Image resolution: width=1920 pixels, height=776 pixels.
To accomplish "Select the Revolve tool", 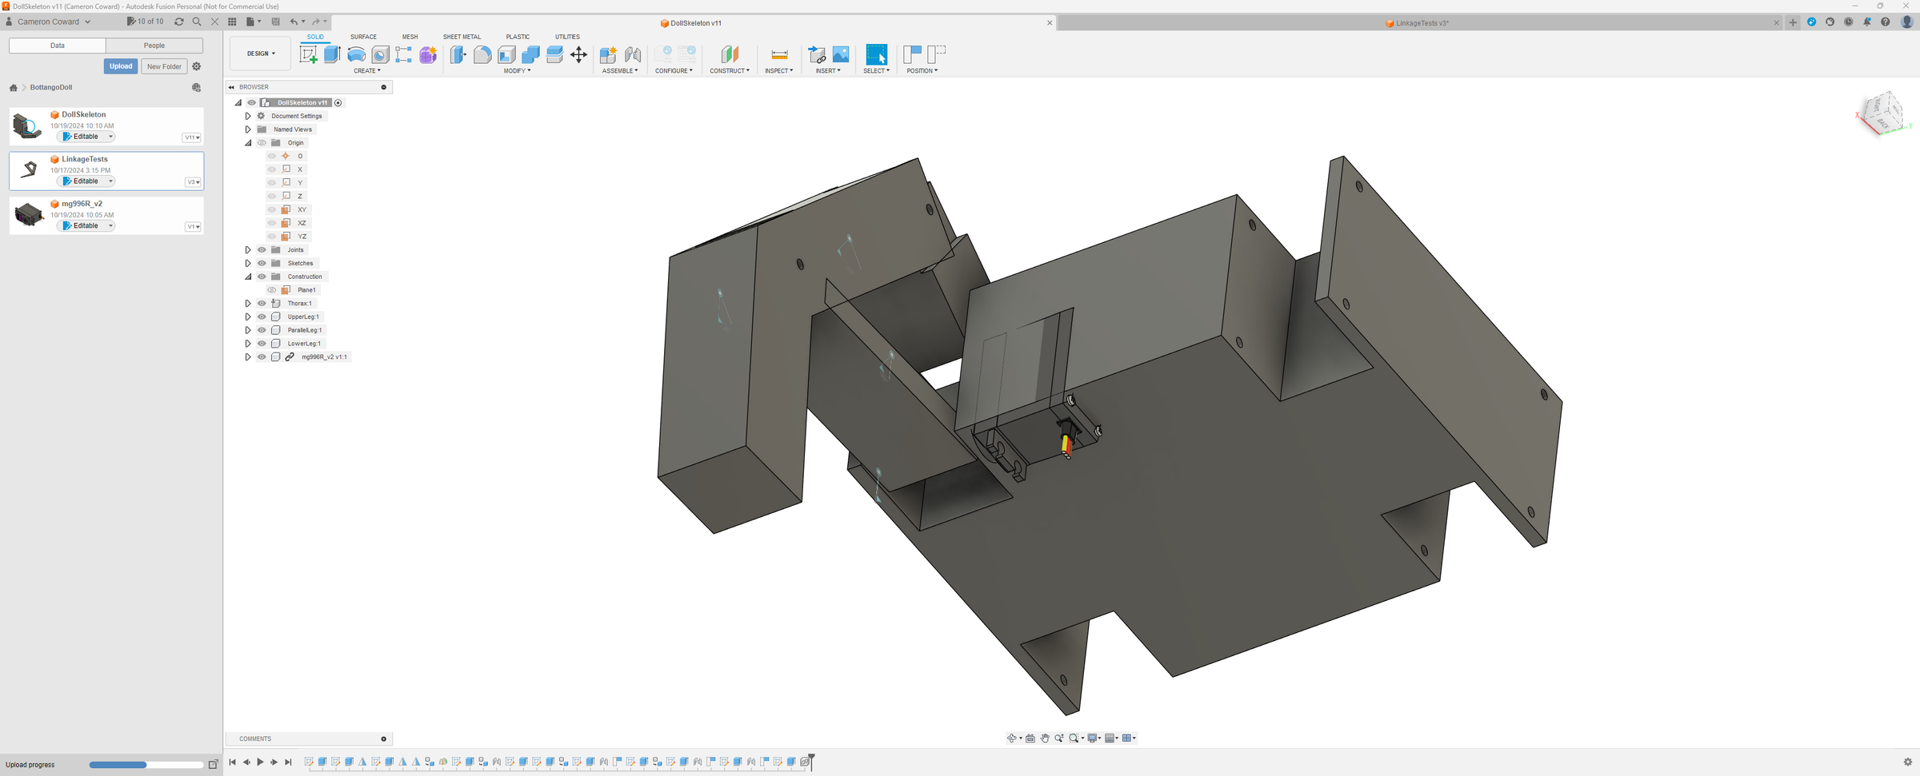I will point(356,54).
